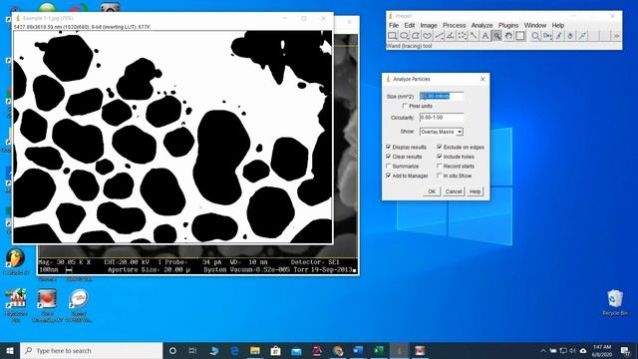Image resolution: width=638 pixels, height=359 pixels.
Task: Select the Polygon selection tool
Action: pyautogui.click(x=416, y=36)
